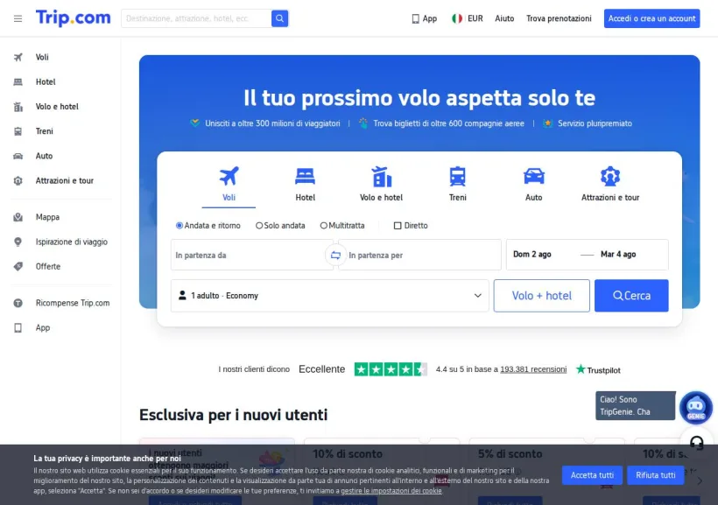Click the Volo + hotel button
The image size is (718, 505).
[x=542, y=296]
